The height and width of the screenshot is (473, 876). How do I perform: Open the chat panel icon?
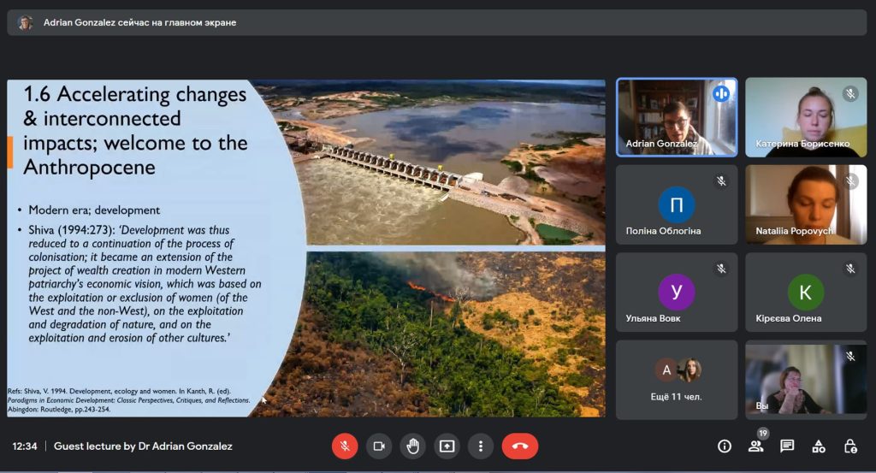pyautogui.click(x=787, y=446)
